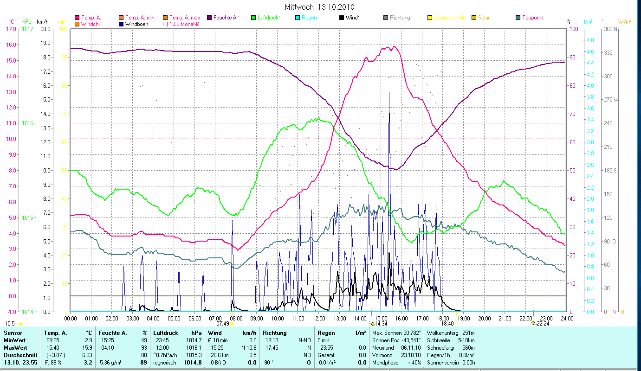Image resolution: width=641 pixels, height=371 pixels.
Task: Click the 'Wolkenunterg' cloud base entry
Action: tap(451, 333)
